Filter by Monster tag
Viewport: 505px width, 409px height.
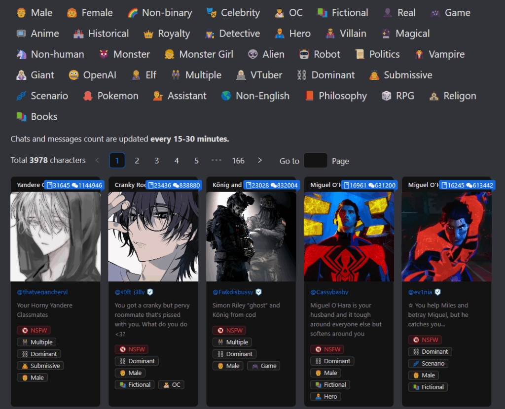pos(124,54)
